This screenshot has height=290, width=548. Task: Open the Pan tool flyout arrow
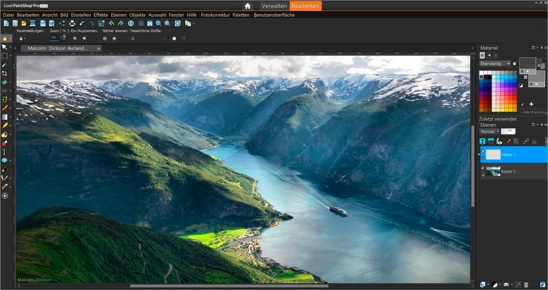click(x=11, y=38)
